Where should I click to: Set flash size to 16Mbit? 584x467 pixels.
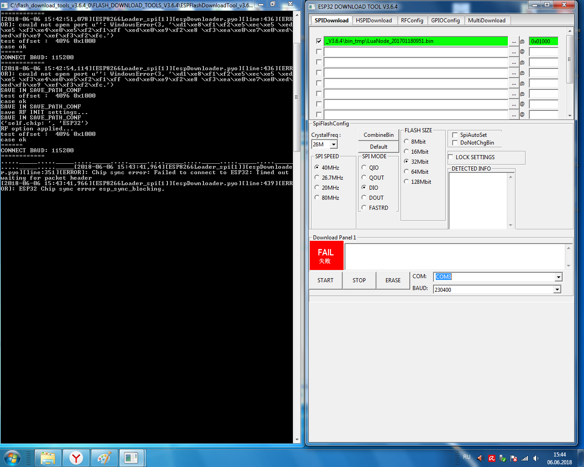tap(406, 151)
